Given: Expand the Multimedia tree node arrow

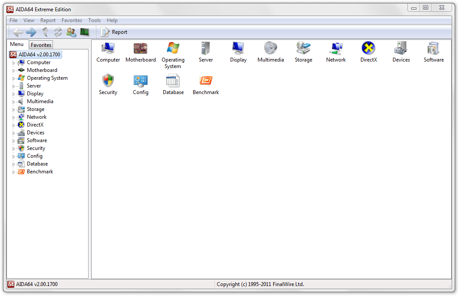Looking at the screenshot, I should point(13,102).
